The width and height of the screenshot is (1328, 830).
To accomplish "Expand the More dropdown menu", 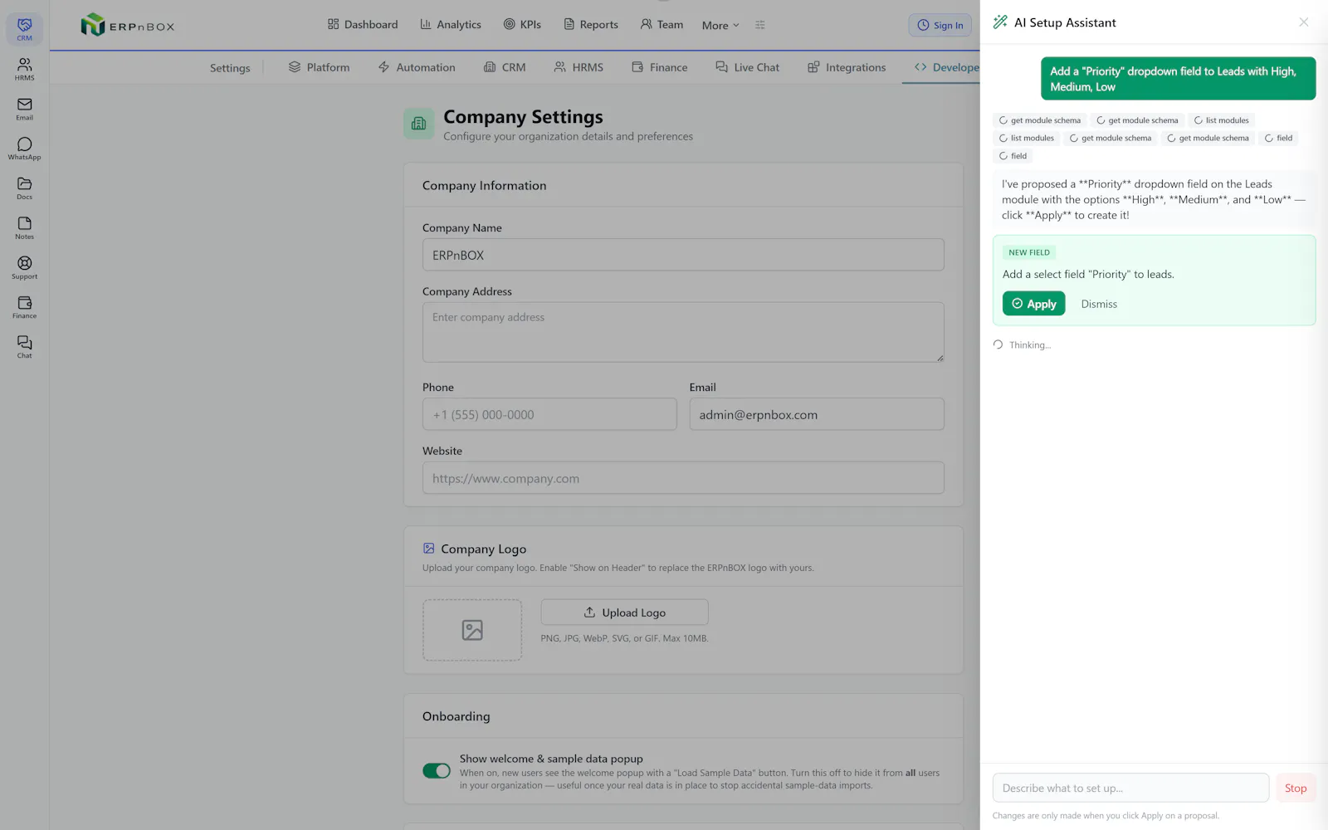I will [720, 25].
